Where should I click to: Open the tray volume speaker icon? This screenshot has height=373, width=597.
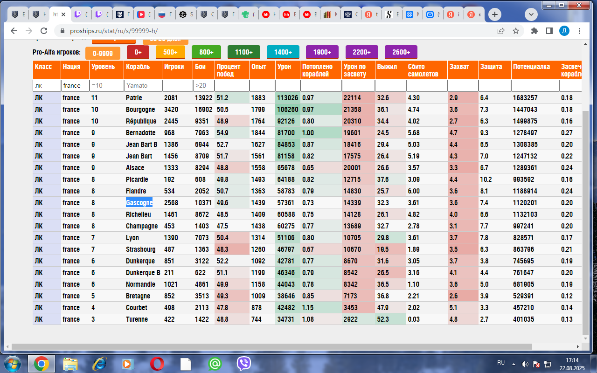(525, 364)
